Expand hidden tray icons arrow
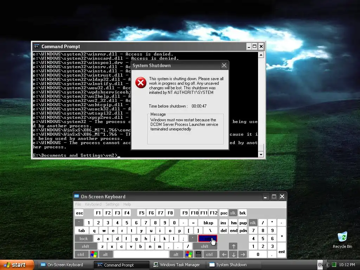The image size is (360, 270). (x=328, y=265)
